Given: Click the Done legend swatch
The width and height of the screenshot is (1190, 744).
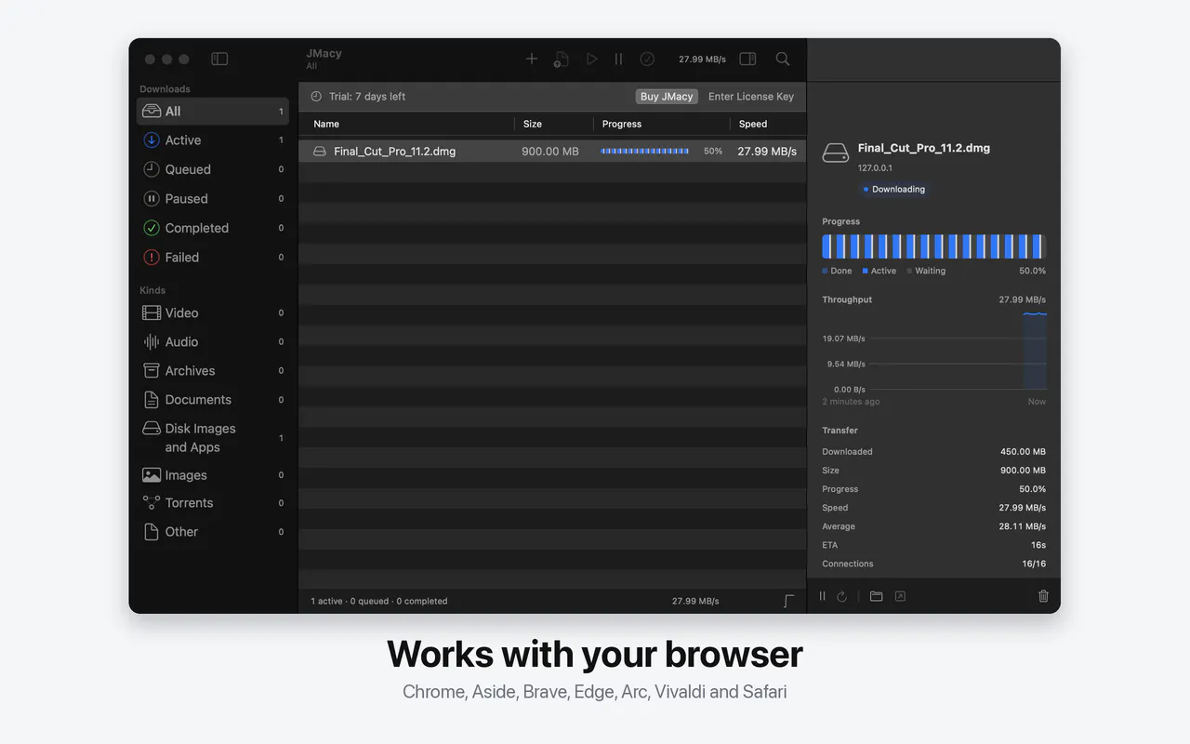Looking at the screenshot, I should tap(825, 271).
